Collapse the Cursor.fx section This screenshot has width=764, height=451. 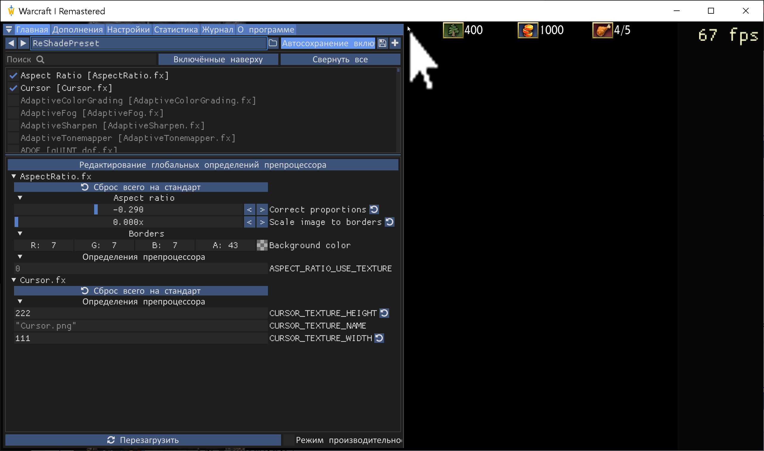pos(14,280)
